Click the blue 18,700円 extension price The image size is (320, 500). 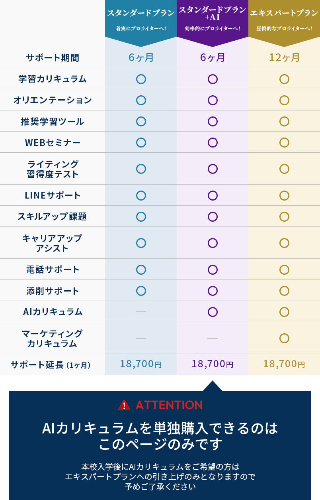tap(141, 364)
